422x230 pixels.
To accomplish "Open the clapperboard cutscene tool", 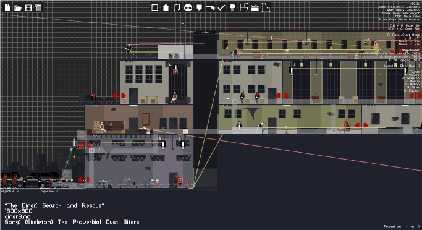I will [x=255, y=8].
